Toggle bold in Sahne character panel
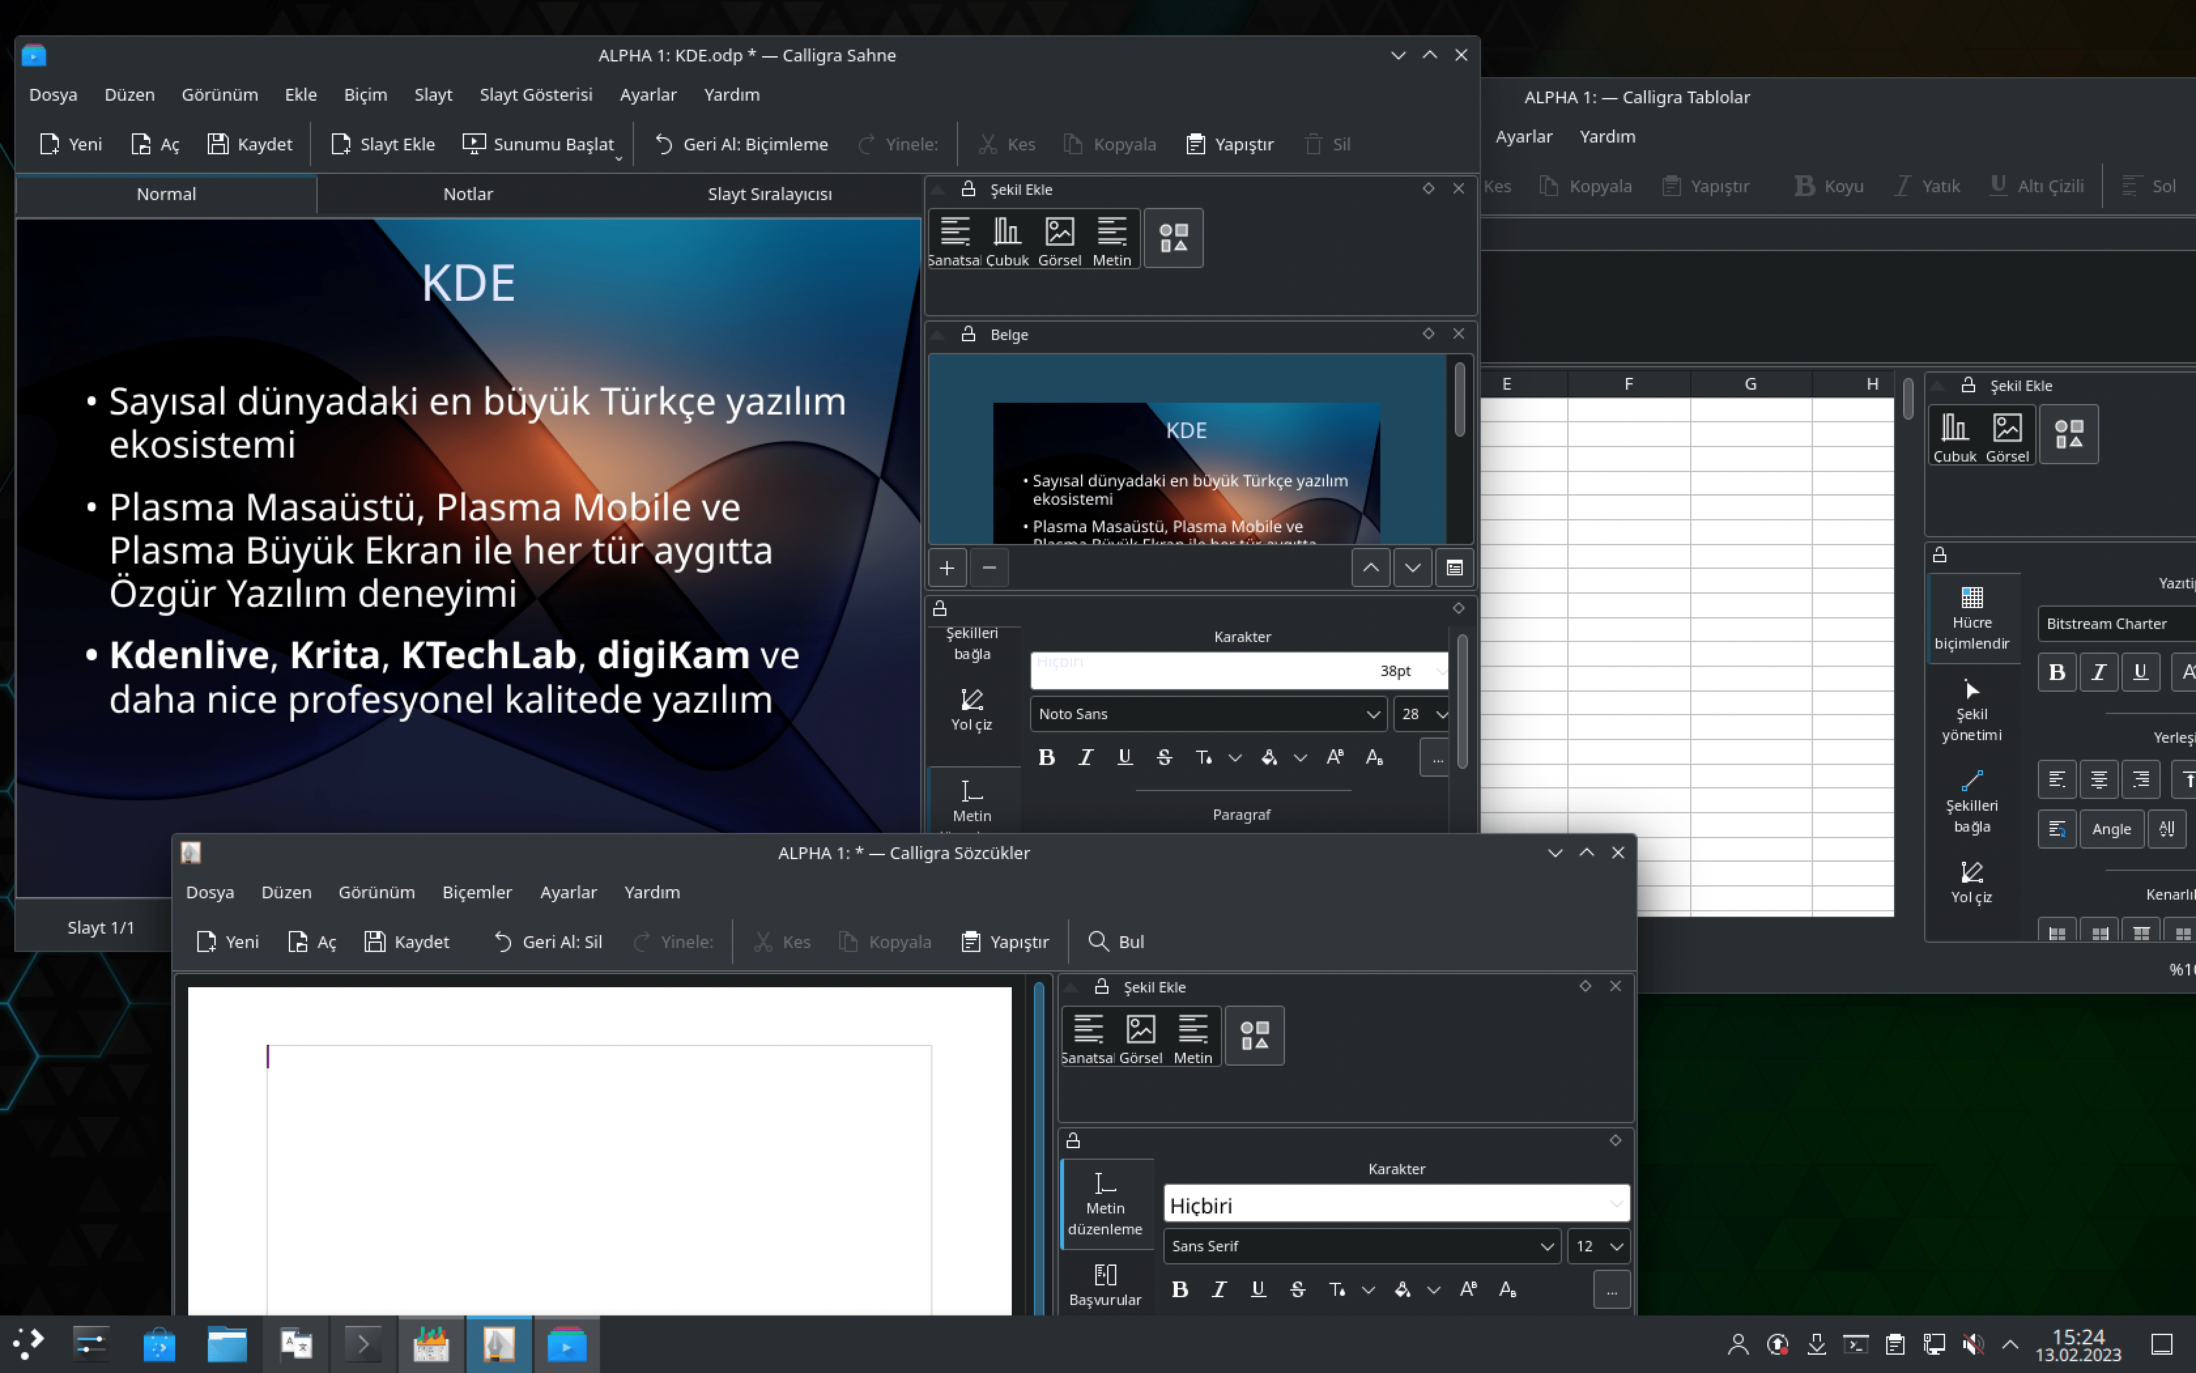 [1046, 757]
